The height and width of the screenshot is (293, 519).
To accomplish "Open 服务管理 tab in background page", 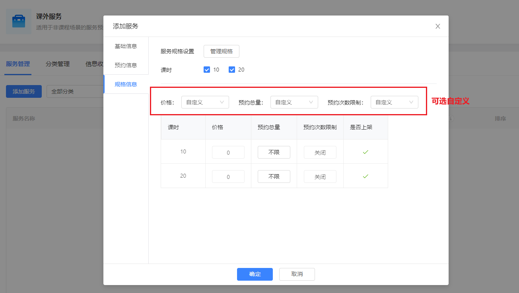I will point(18,64).
